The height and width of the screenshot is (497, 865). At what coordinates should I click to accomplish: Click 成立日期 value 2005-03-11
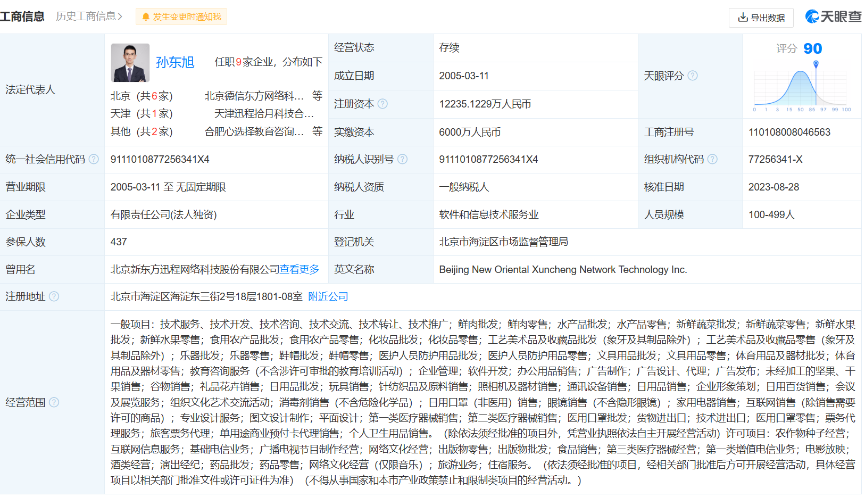pyautogui.click(x=464, y=76)
